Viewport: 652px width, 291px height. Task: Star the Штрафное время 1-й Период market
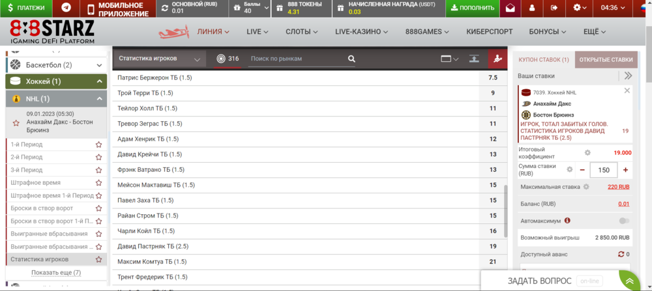point(98,195)
